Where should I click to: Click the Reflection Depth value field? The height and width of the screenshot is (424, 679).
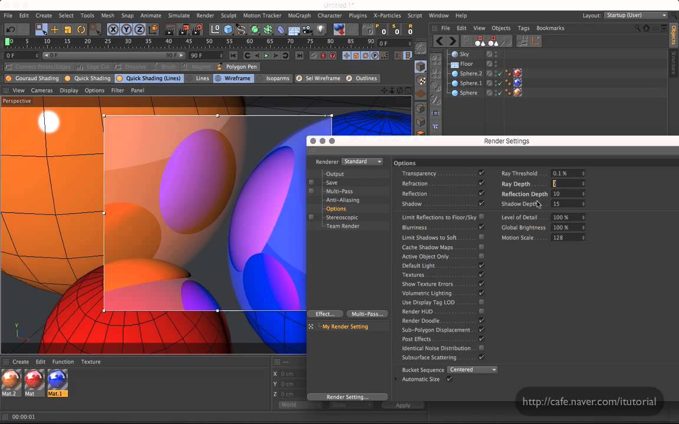568,194
